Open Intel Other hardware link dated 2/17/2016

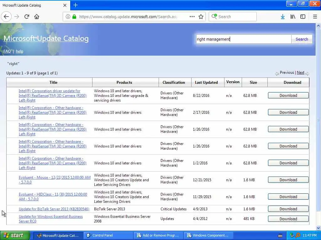(x=53, y=112)
